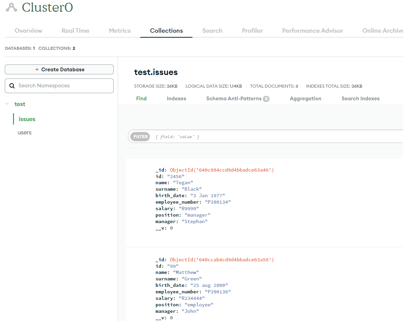Viewport: 403px width, 321px height.
Task: Click the name value "Tegan"
Action: tap(183, 183)
